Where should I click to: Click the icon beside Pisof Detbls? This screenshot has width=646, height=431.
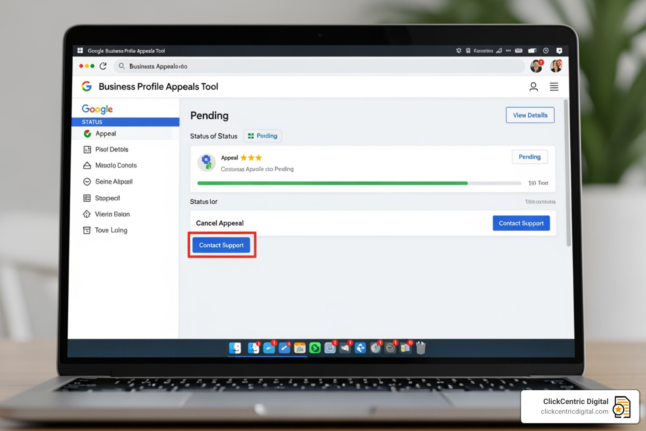point(87,149)
